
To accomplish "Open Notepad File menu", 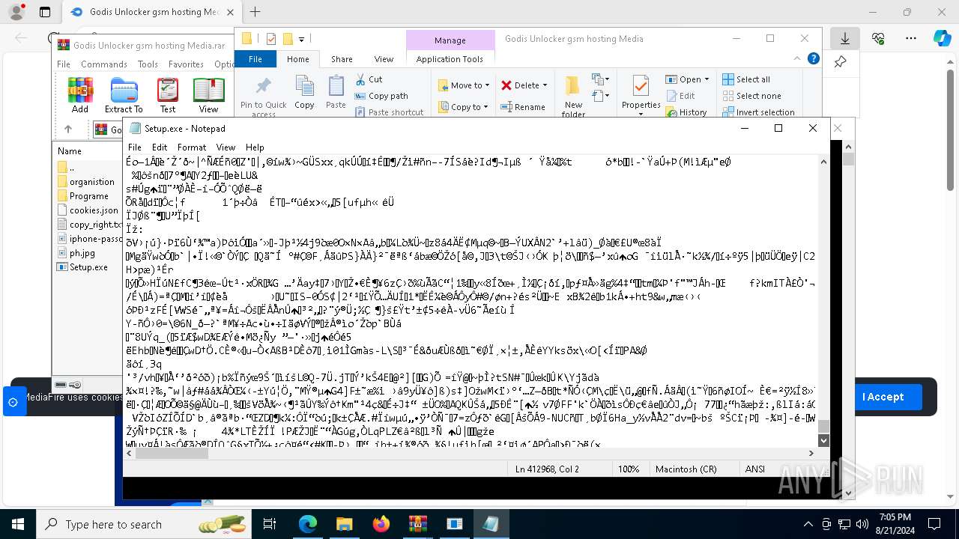I will click(x=135, y=147).
